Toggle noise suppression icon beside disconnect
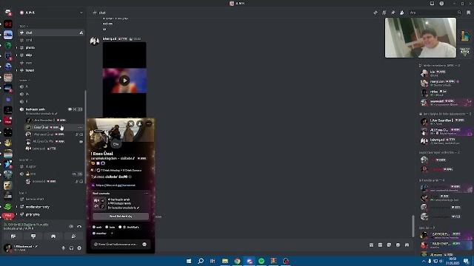 71,227
